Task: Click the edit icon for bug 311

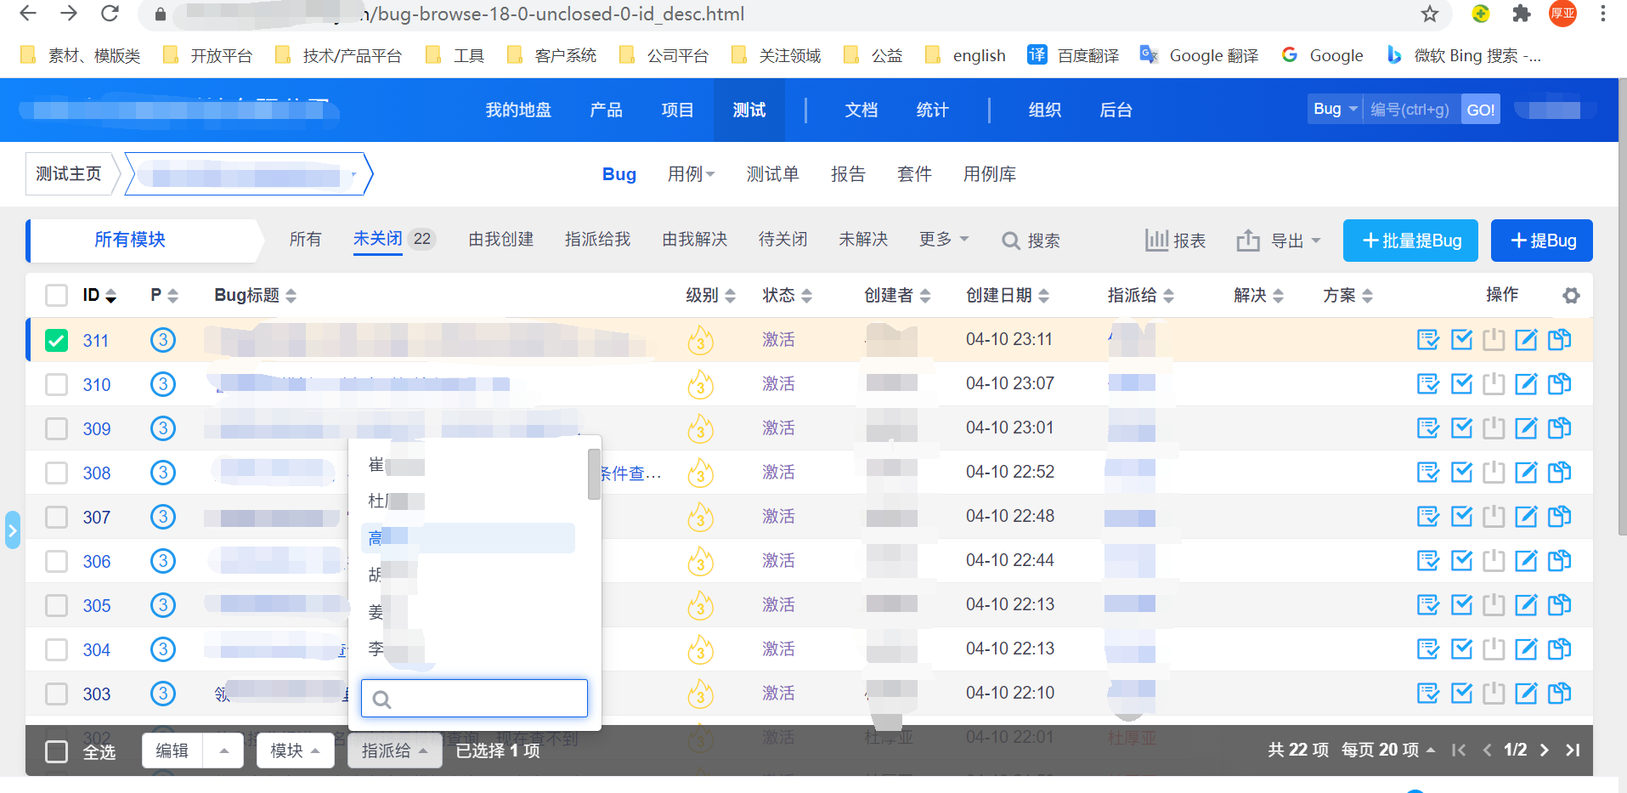Action: (x=1526, y=340)
